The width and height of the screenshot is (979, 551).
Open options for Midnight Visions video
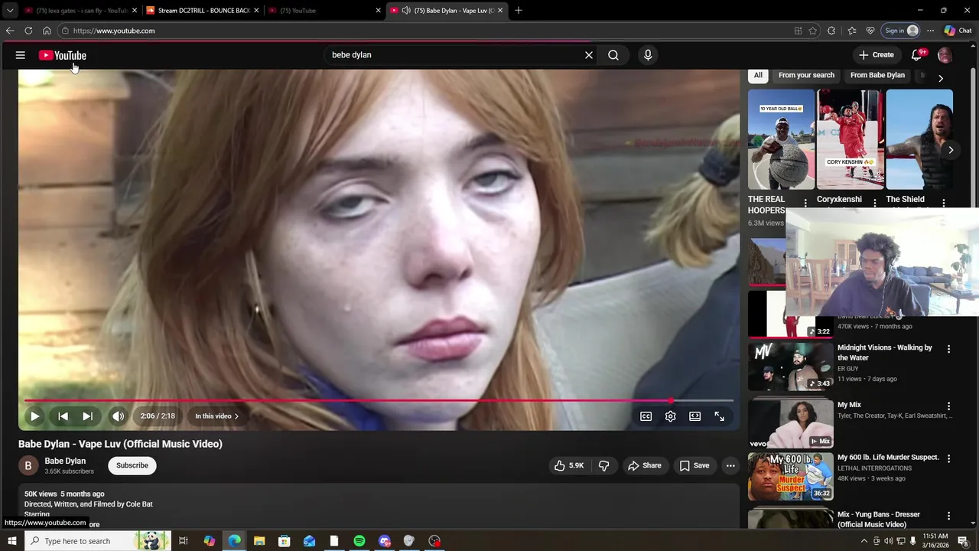pyautogui.click(x=948, y=349)
